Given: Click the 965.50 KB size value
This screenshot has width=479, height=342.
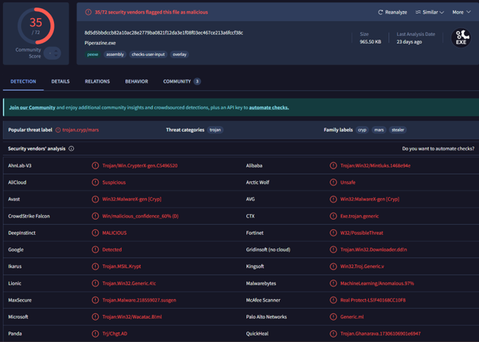Looking at the screenshot, I should click(370, 42).
